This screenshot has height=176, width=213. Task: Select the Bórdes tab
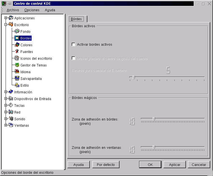(76, 19)
